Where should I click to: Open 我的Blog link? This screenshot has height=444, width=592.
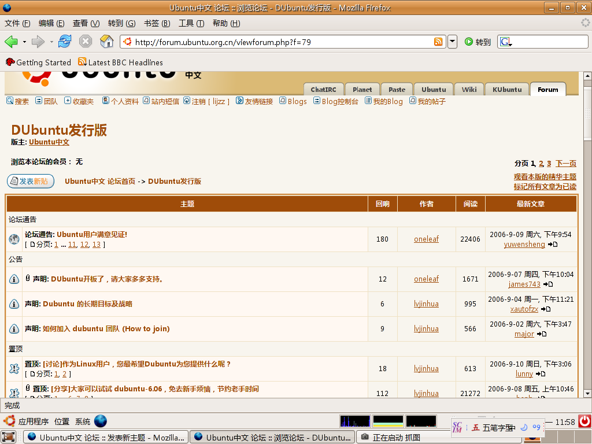384,101
